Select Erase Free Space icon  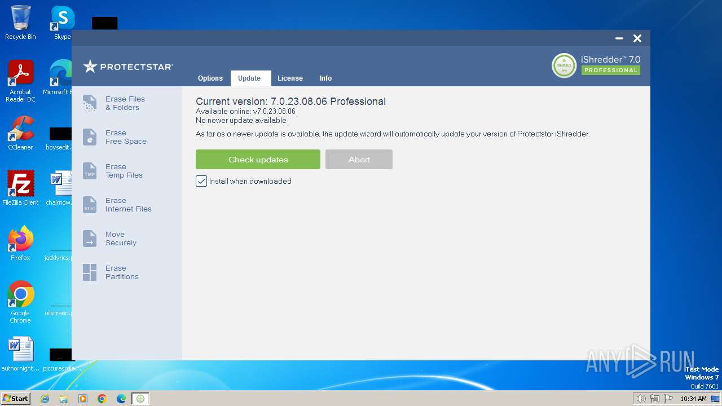[90, 137]
